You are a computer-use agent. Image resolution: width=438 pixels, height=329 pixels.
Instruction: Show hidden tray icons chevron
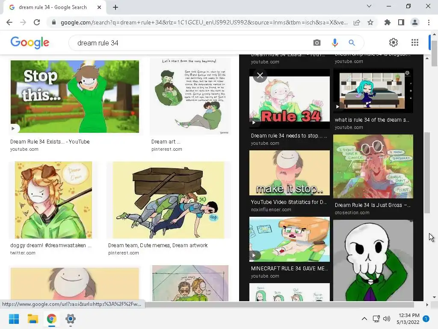tap(364, 319)
